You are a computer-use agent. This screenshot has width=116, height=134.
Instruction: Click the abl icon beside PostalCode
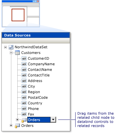(x=24, y=98)
